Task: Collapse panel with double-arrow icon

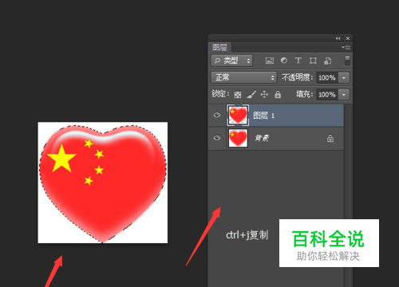Action: 338,38
